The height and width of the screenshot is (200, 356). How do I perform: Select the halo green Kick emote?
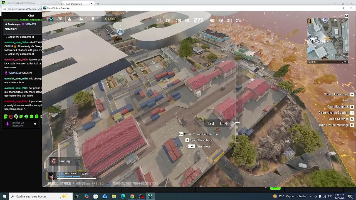(x=6, y=117)
